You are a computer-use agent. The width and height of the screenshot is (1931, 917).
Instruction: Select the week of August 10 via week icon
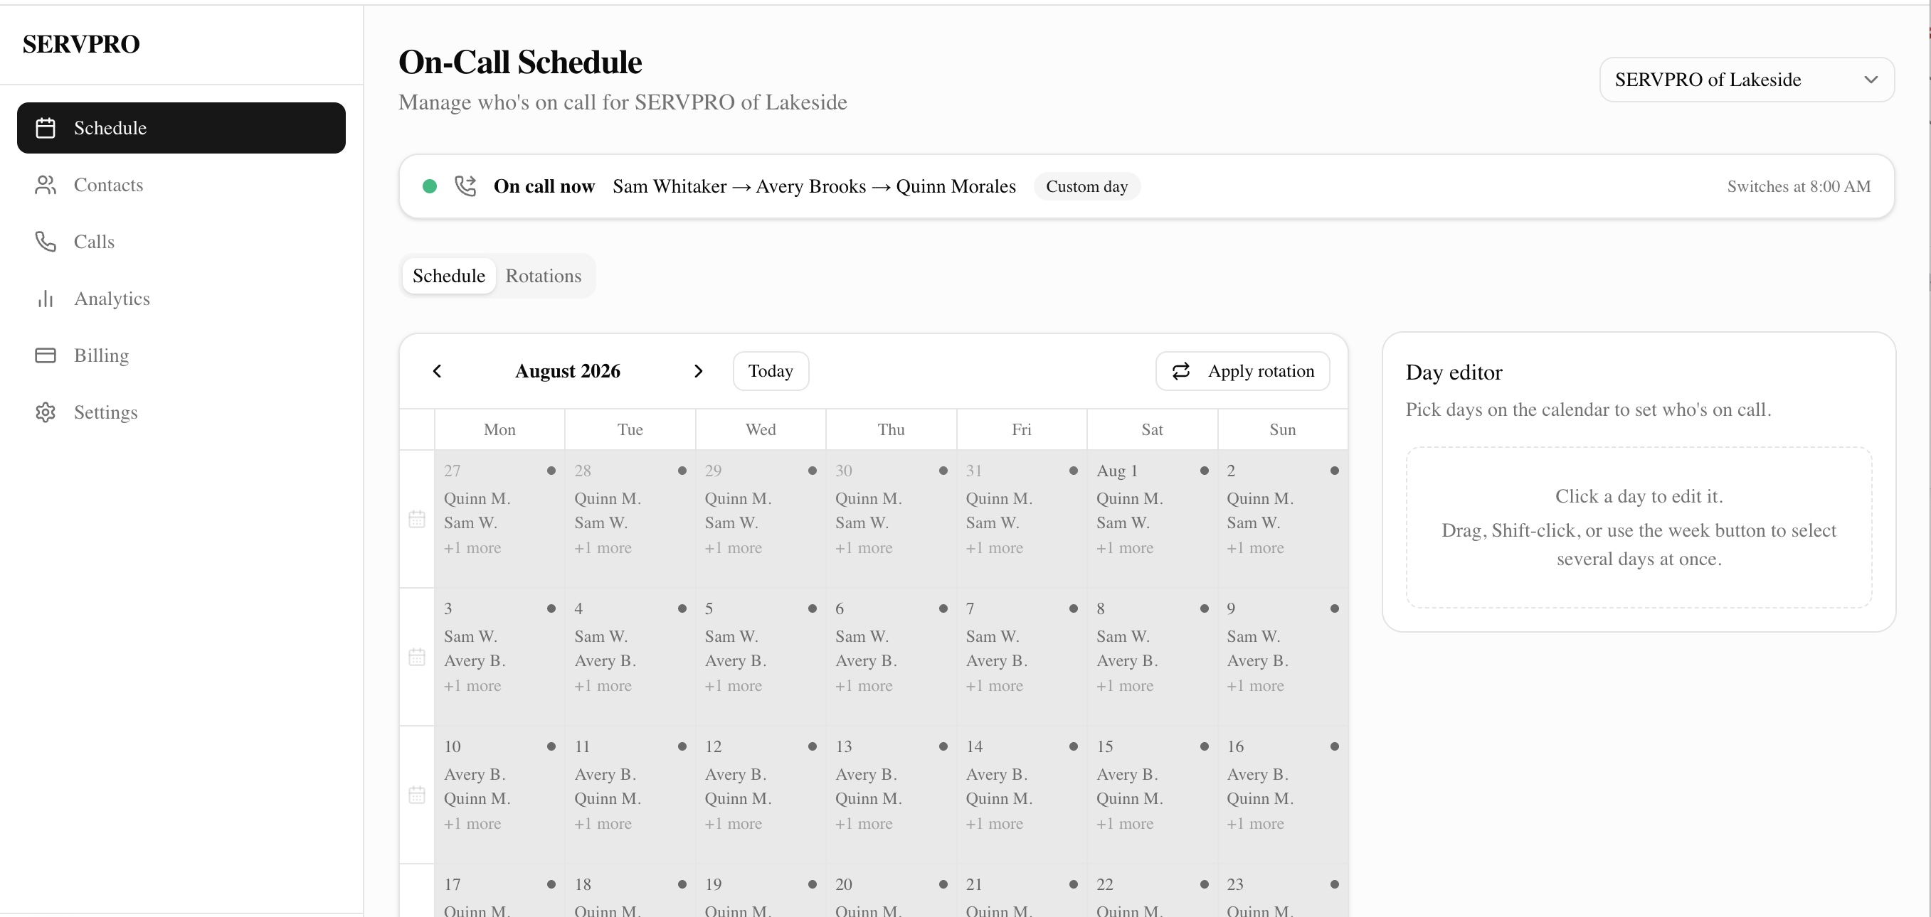click(417, 794)
